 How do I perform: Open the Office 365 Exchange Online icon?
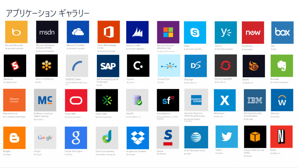tap(109, 32)
